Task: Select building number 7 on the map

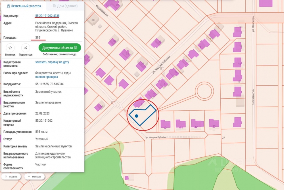Action: (x=151, y=94)
